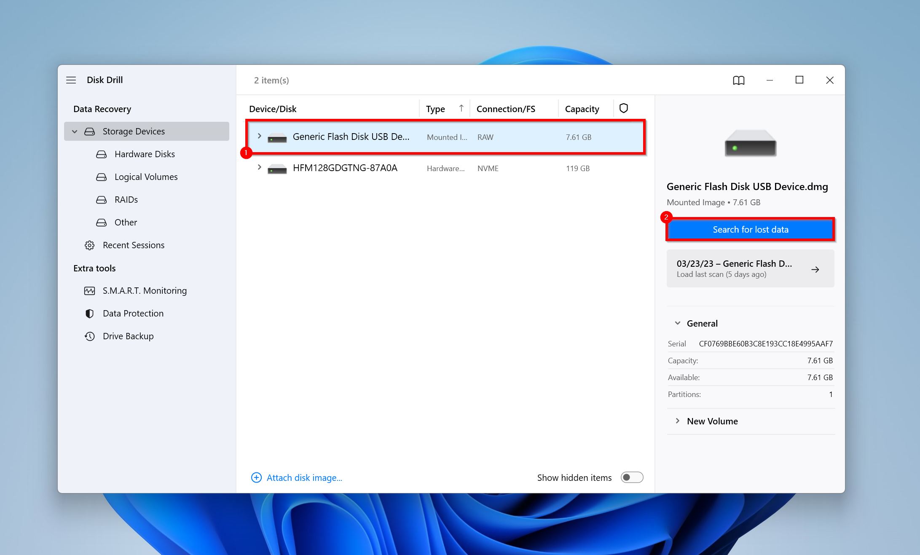Click the Hardware... type cell
Screen dimensions: 920x555
pyautogui.click(x=445, y=169)
